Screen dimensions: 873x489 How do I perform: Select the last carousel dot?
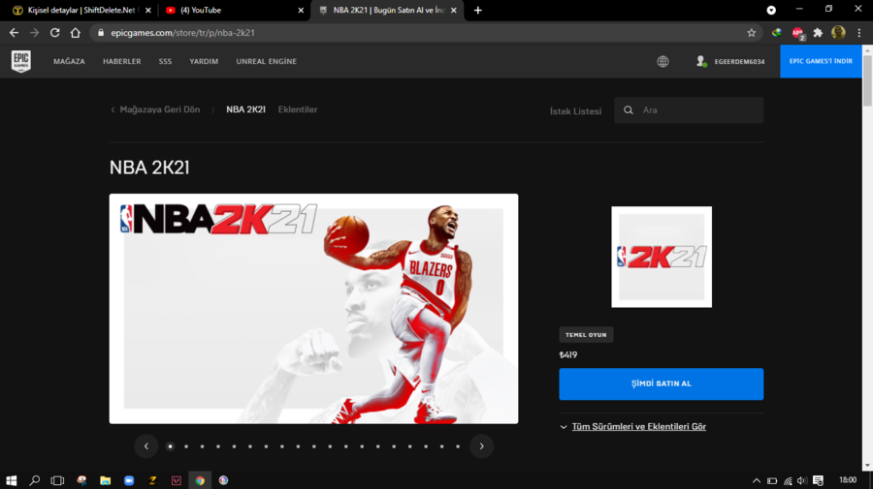click(458, 446)
